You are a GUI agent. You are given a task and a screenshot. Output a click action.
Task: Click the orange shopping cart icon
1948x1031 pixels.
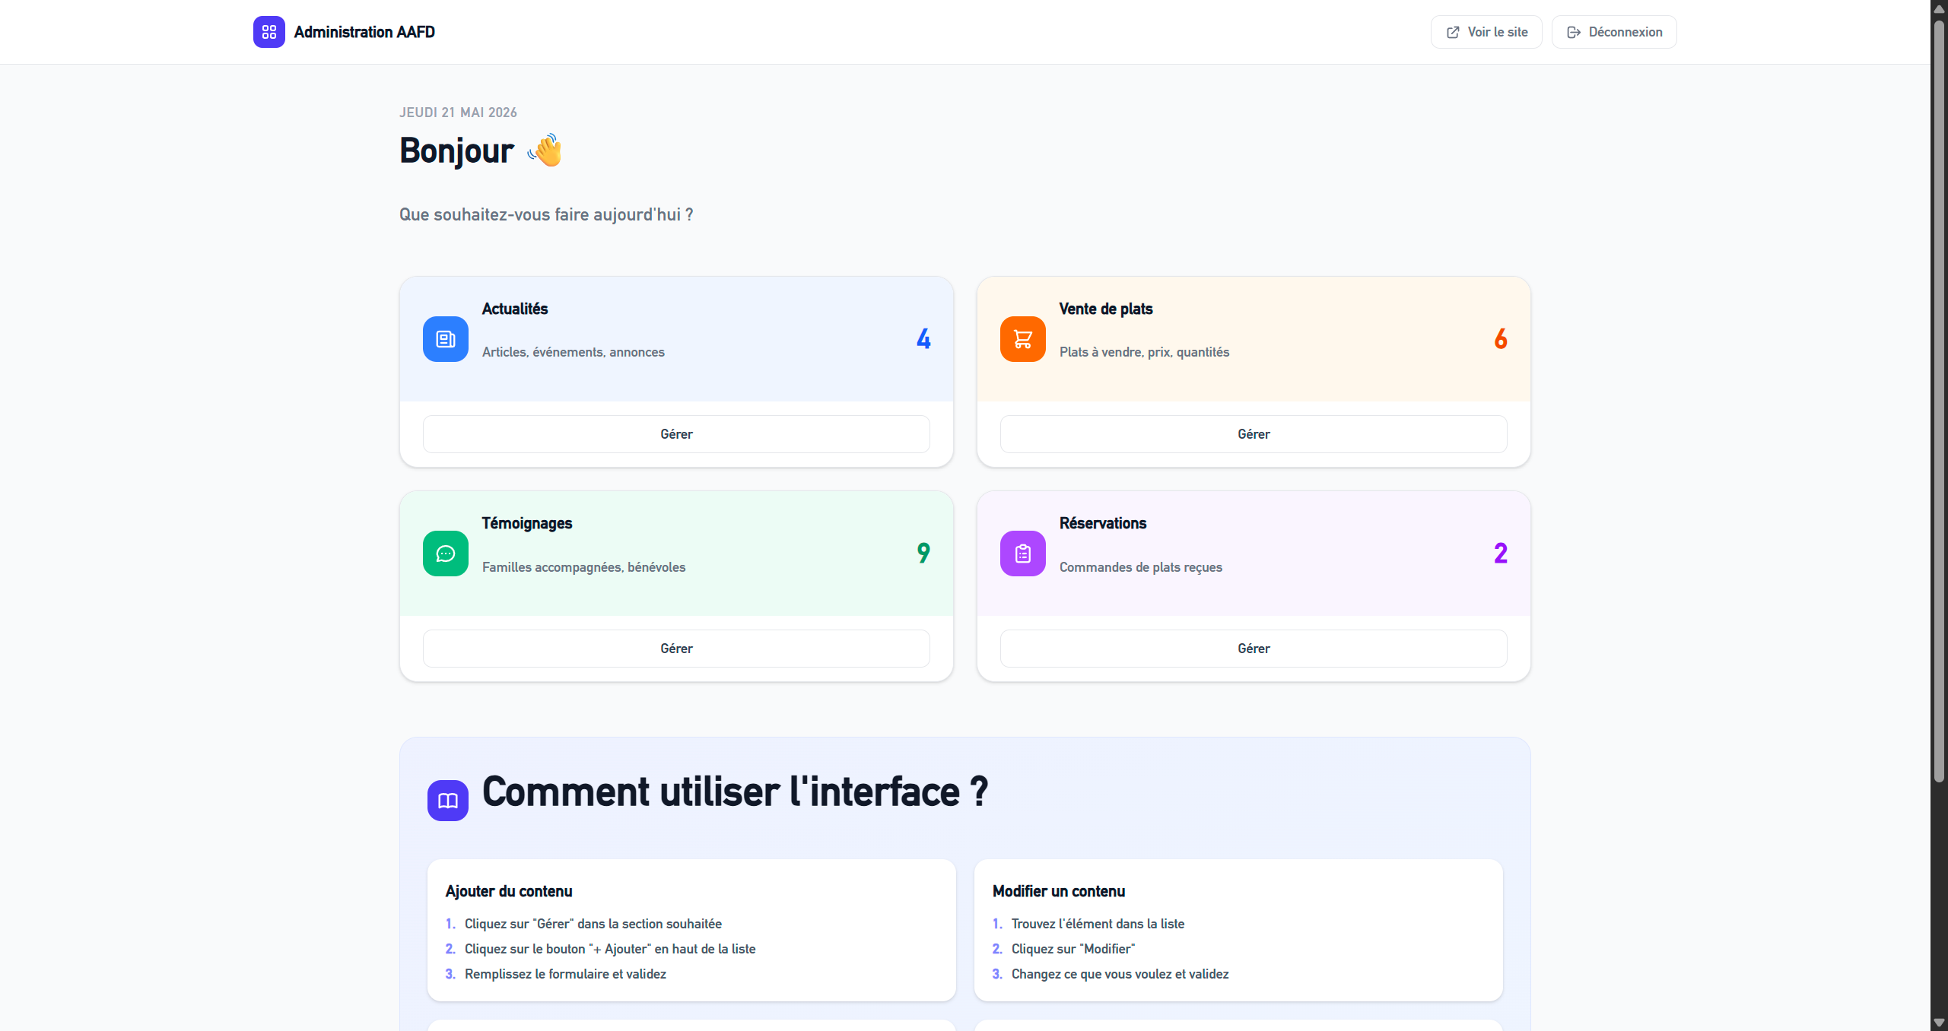click(x=1023, y=339)
